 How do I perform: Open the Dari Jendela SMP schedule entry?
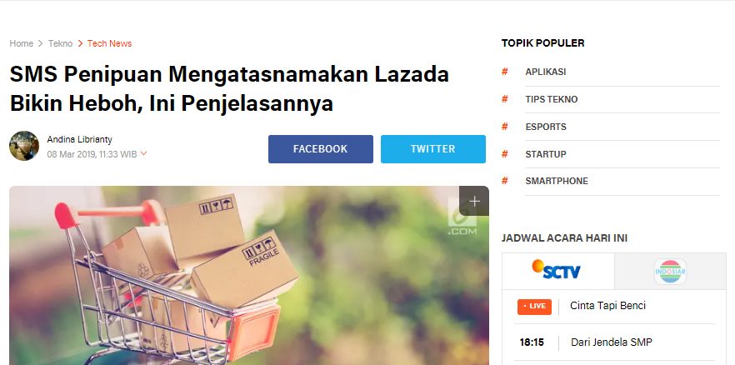pyautogui.click(x=612, y=342)
